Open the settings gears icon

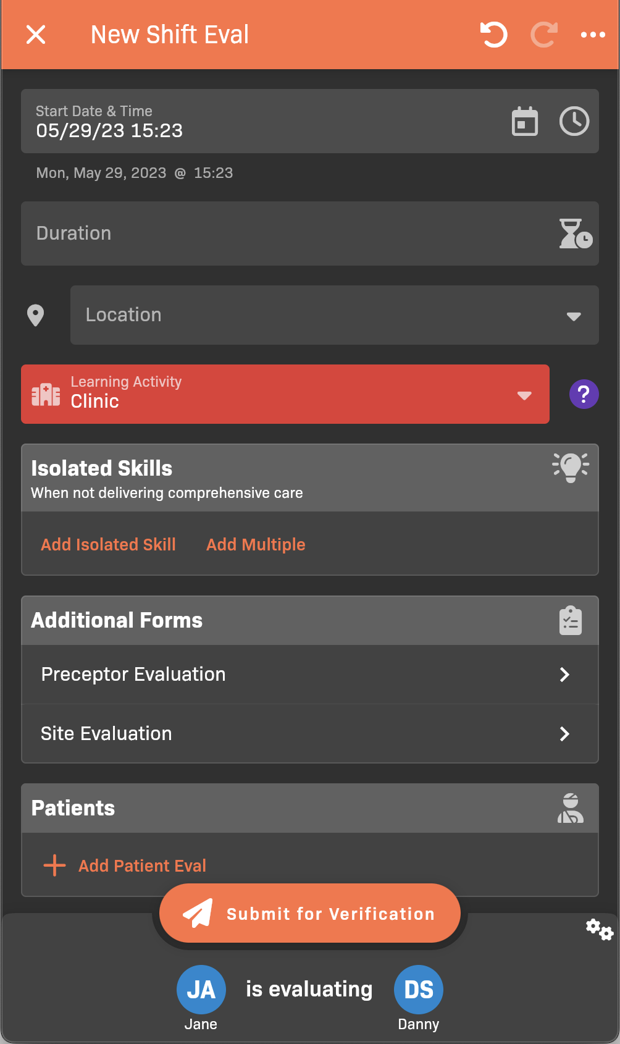[x=599, y=929]
